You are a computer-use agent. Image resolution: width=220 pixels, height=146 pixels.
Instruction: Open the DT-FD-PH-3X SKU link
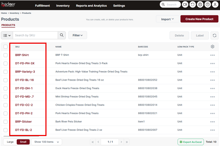pos(25,63)
